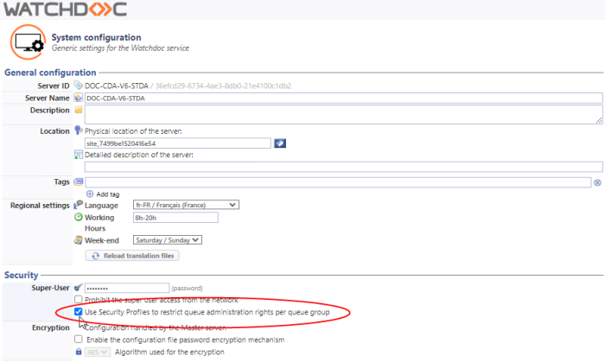Viewport: 605px width, 362px height.
Task: Open the AES encryption algorithm dropdown
Action: pyautogui.click(x=99, y=352)
